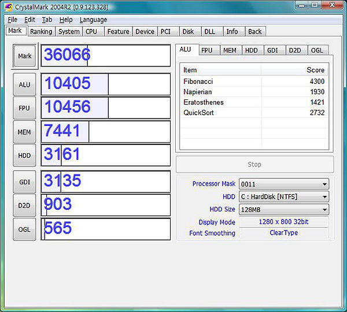Screen dimensions: 347x312
Task: Click the CrystalMark title bar app icon
Action: (x=9, y=7)
